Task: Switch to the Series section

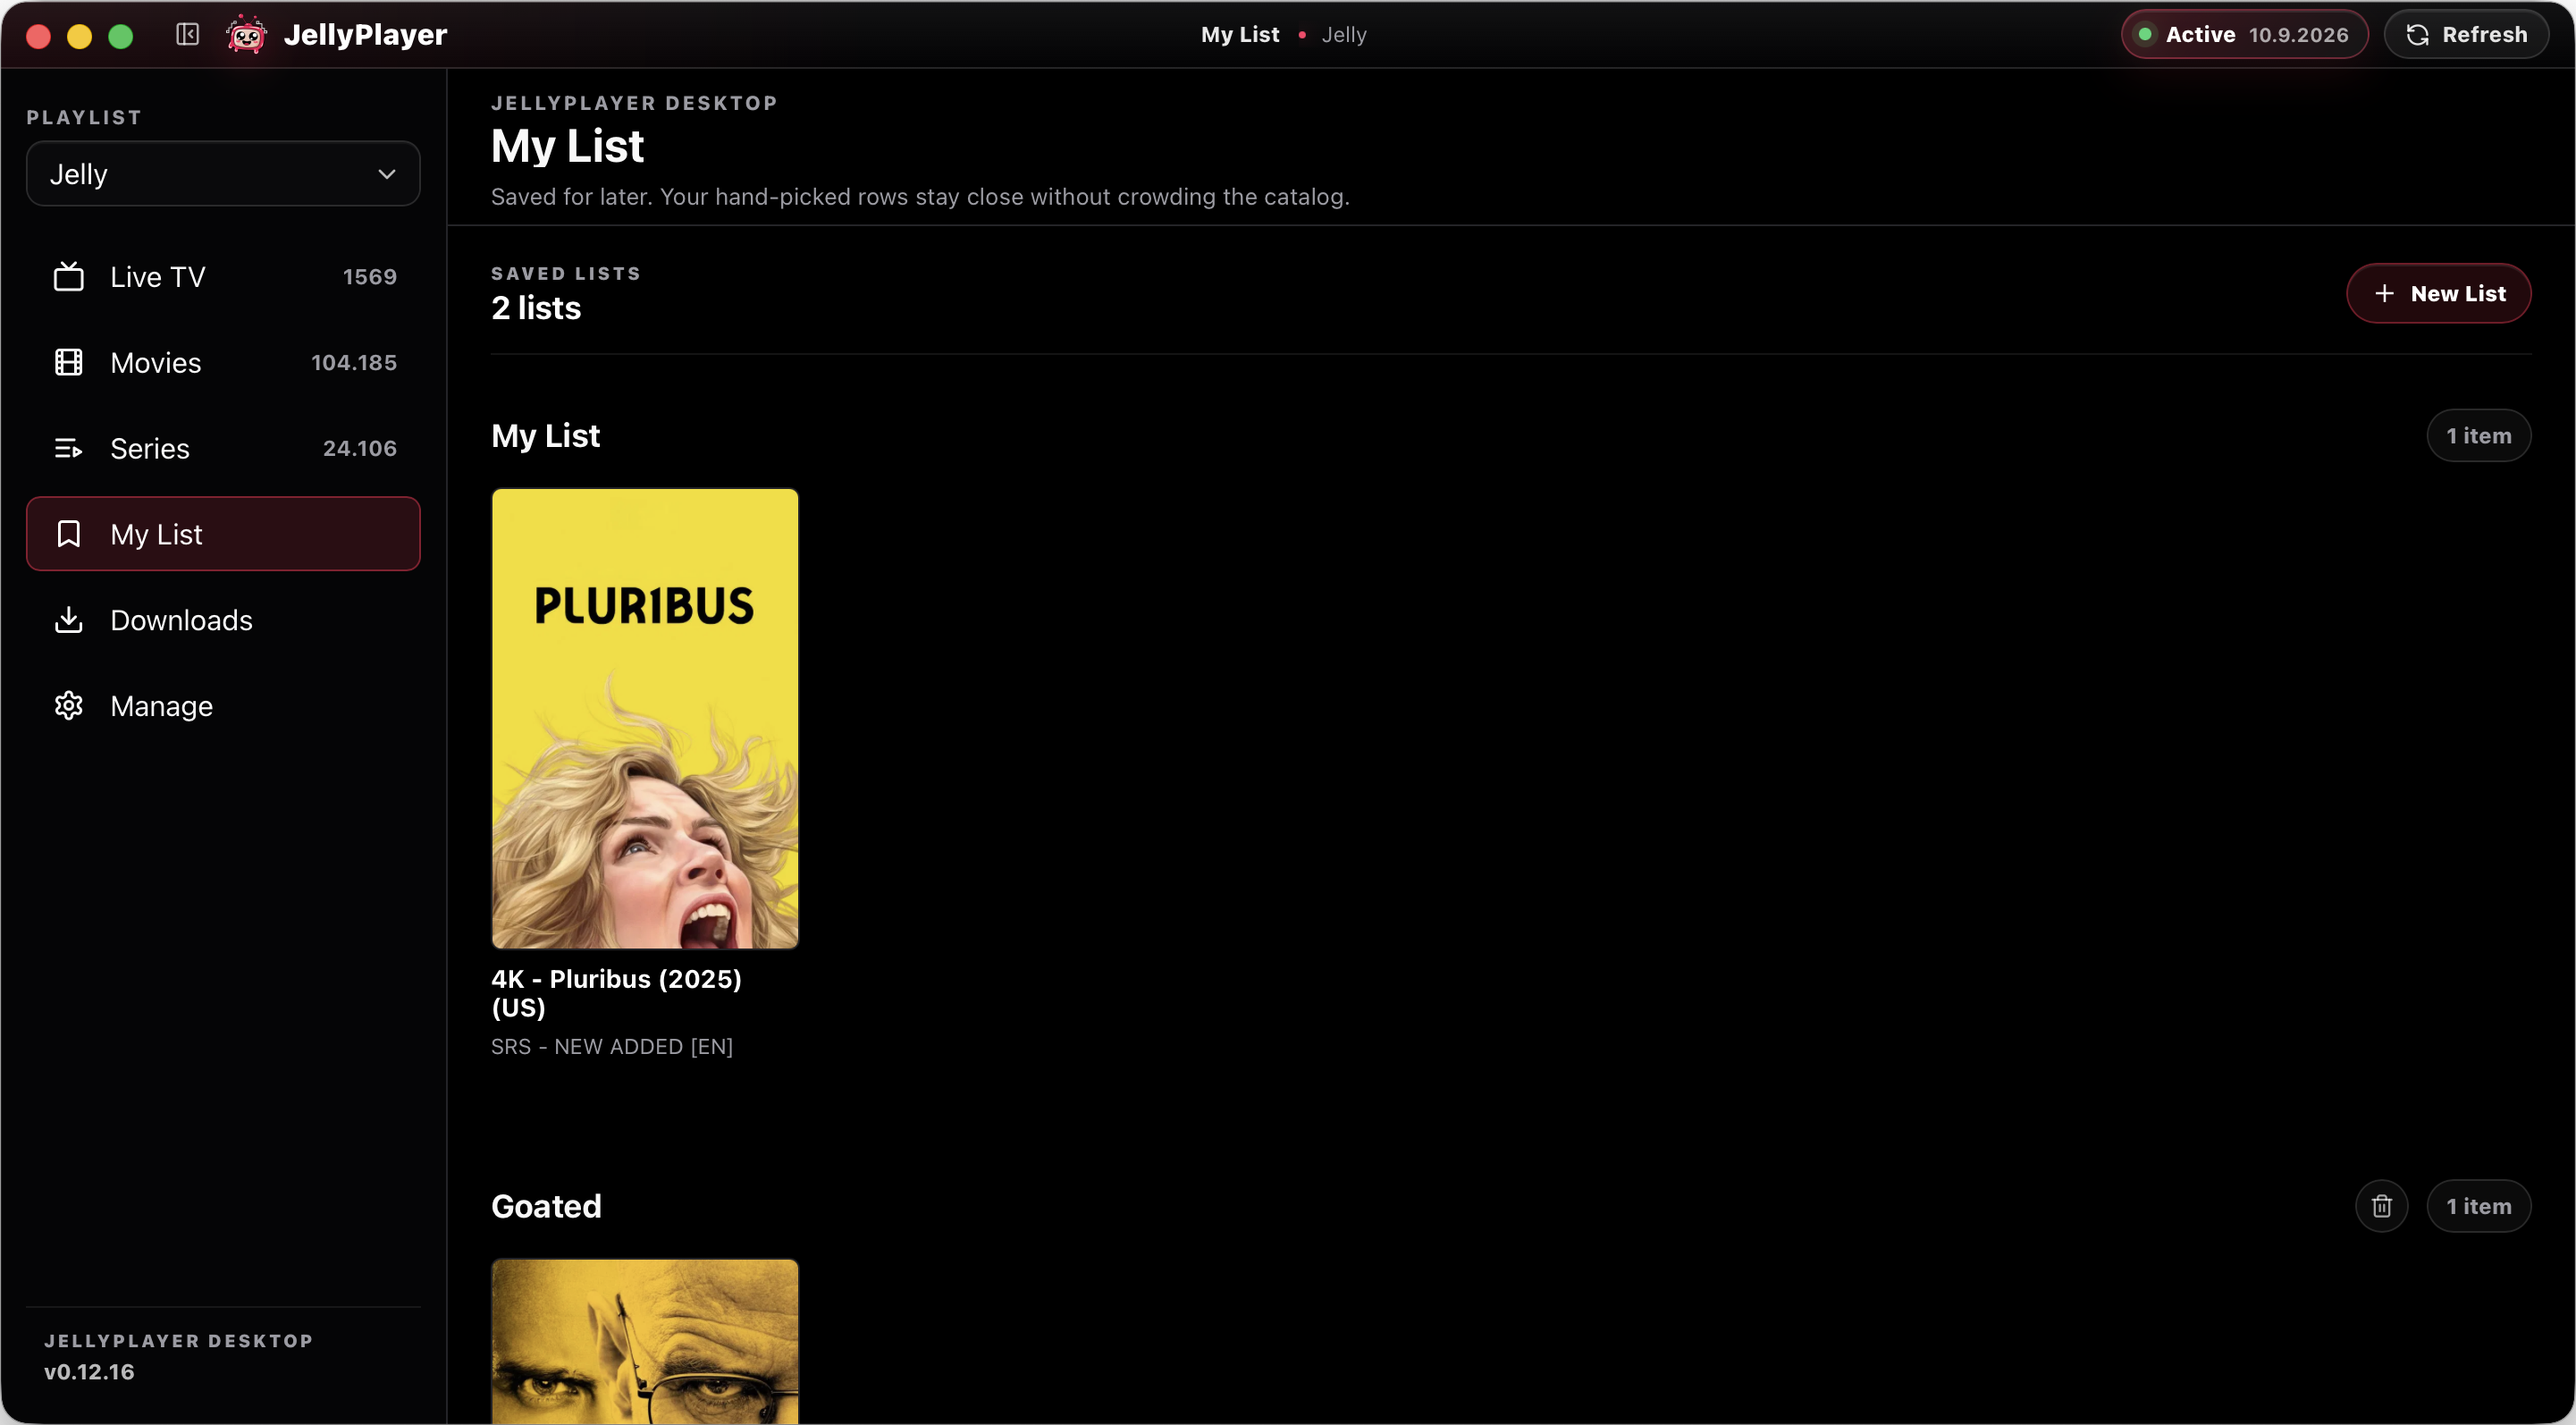Action: click(223, 448)
